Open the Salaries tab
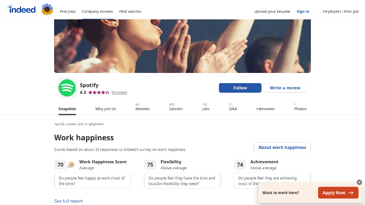Screen dimensions: 365x205 pos(176,107)
